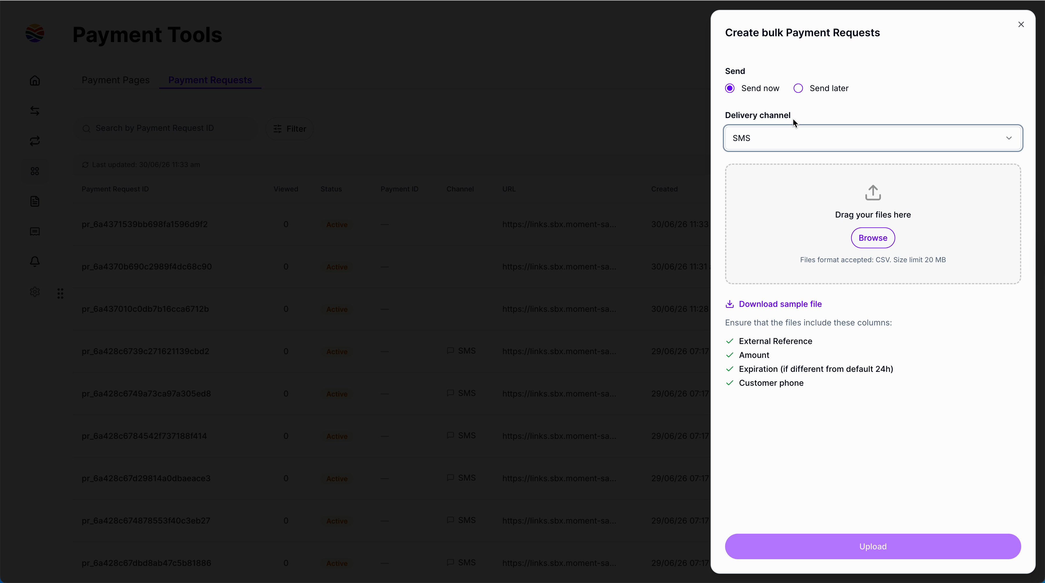Open the settings gear icon in sidebar
This screenshot has width=1045, height=583.
[35, 292]
